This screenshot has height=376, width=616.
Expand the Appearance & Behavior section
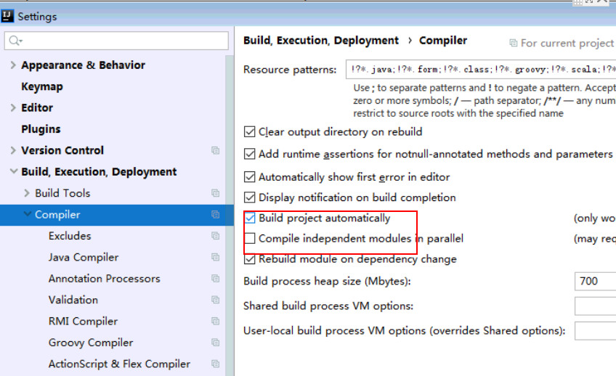(x=13, y=65)
